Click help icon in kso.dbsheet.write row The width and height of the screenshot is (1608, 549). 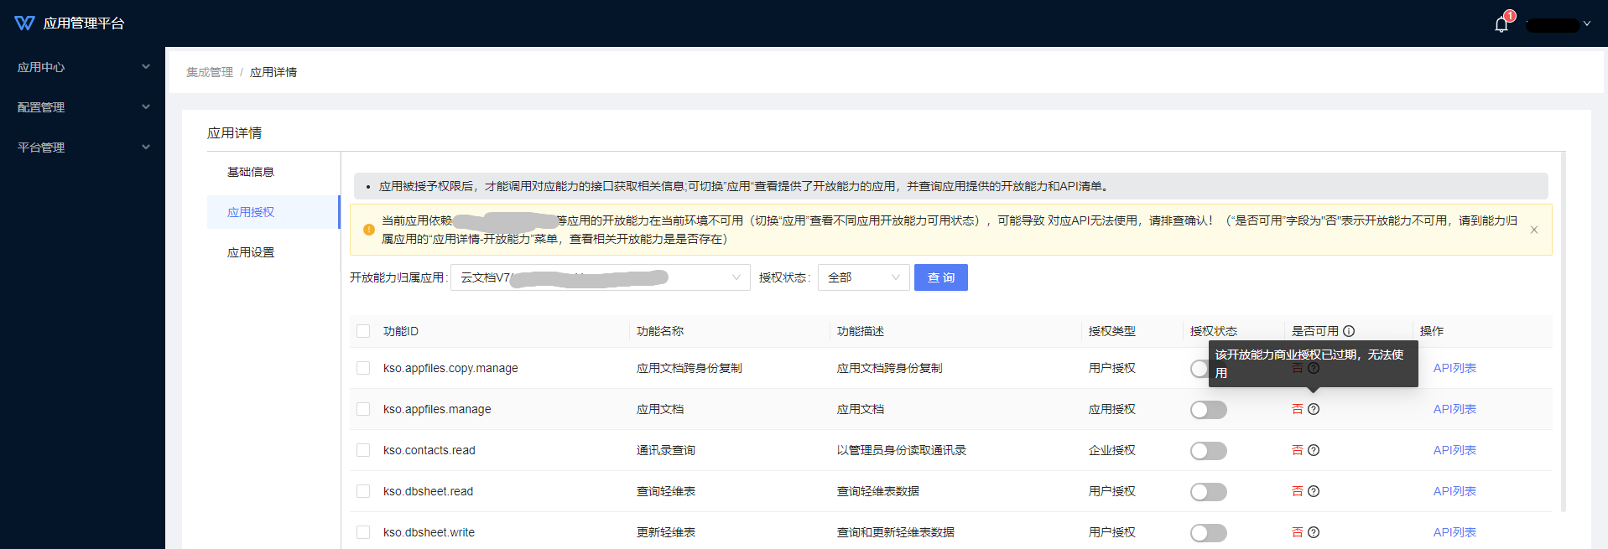pos(1314,532)
